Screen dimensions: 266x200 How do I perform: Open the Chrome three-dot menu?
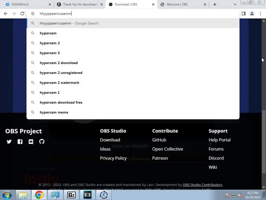pos(260,14)
